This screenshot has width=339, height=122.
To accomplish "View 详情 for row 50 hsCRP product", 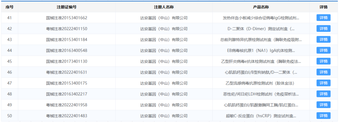I will tap(323, 115).
